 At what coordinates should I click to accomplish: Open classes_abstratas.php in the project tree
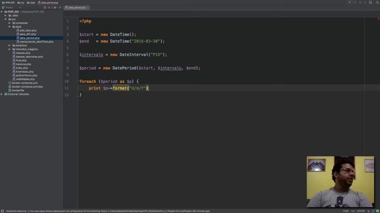(x=29, y=57)
